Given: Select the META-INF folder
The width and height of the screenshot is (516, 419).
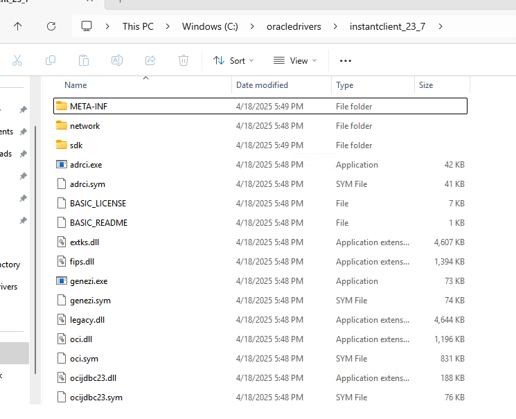Looking at the screenshot, I should tap(89, 107).
